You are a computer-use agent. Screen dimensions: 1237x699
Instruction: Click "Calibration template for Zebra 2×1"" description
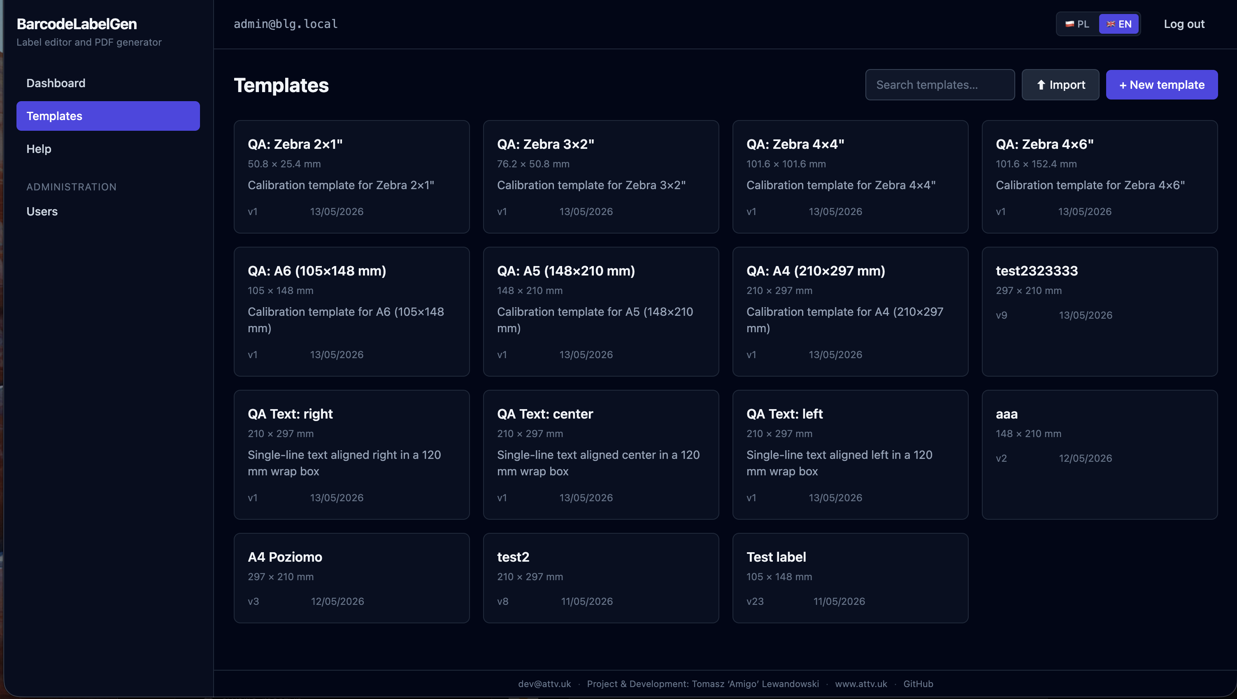[x=341, y=185]
